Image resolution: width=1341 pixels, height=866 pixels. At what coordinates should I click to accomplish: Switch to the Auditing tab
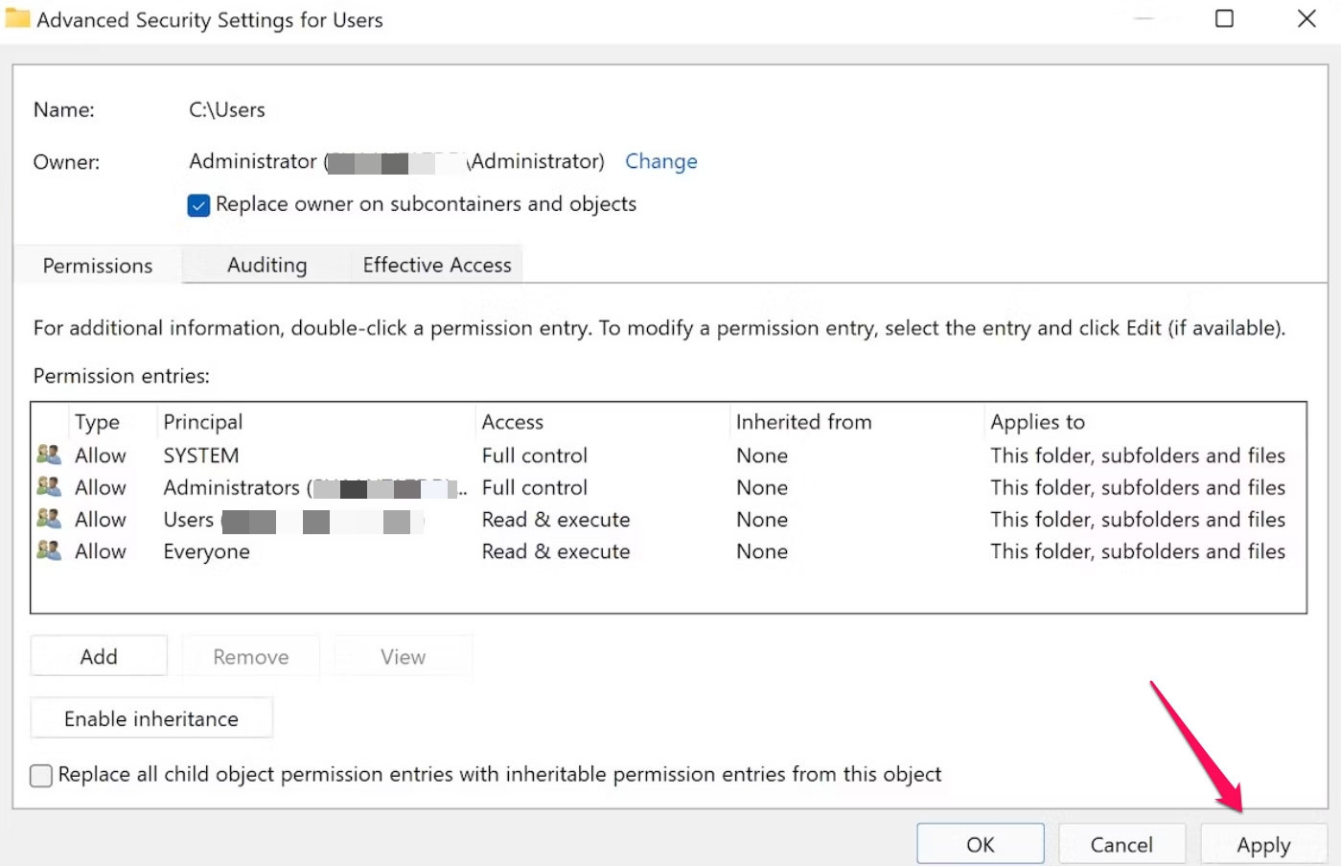[266, 265]
